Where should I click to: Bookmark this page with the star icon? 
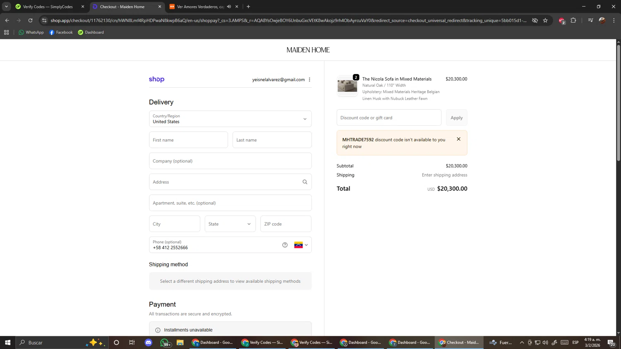tap(545, 20)
